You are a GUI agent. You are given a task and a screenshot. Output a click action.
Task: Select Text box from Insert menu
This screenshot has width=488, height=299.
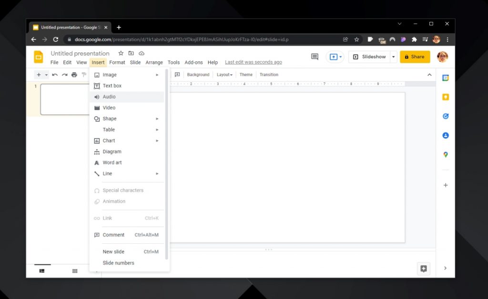(127, 86)
